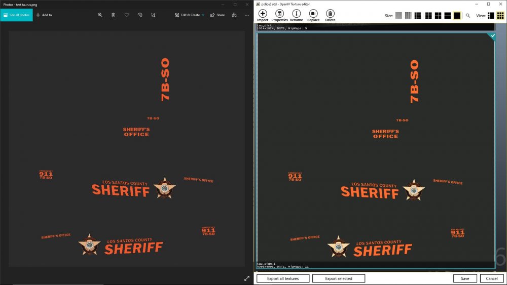Open the Add to menu

pyautogui.click(x=44, y=15)
